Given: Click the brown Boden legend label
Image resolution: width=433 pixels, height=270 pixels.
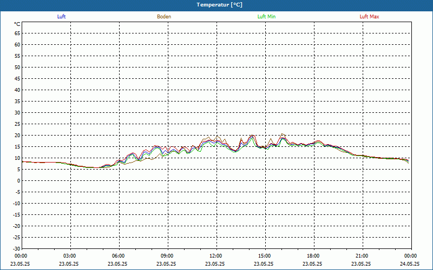Looking at the screenshot, I should (164, 17).
